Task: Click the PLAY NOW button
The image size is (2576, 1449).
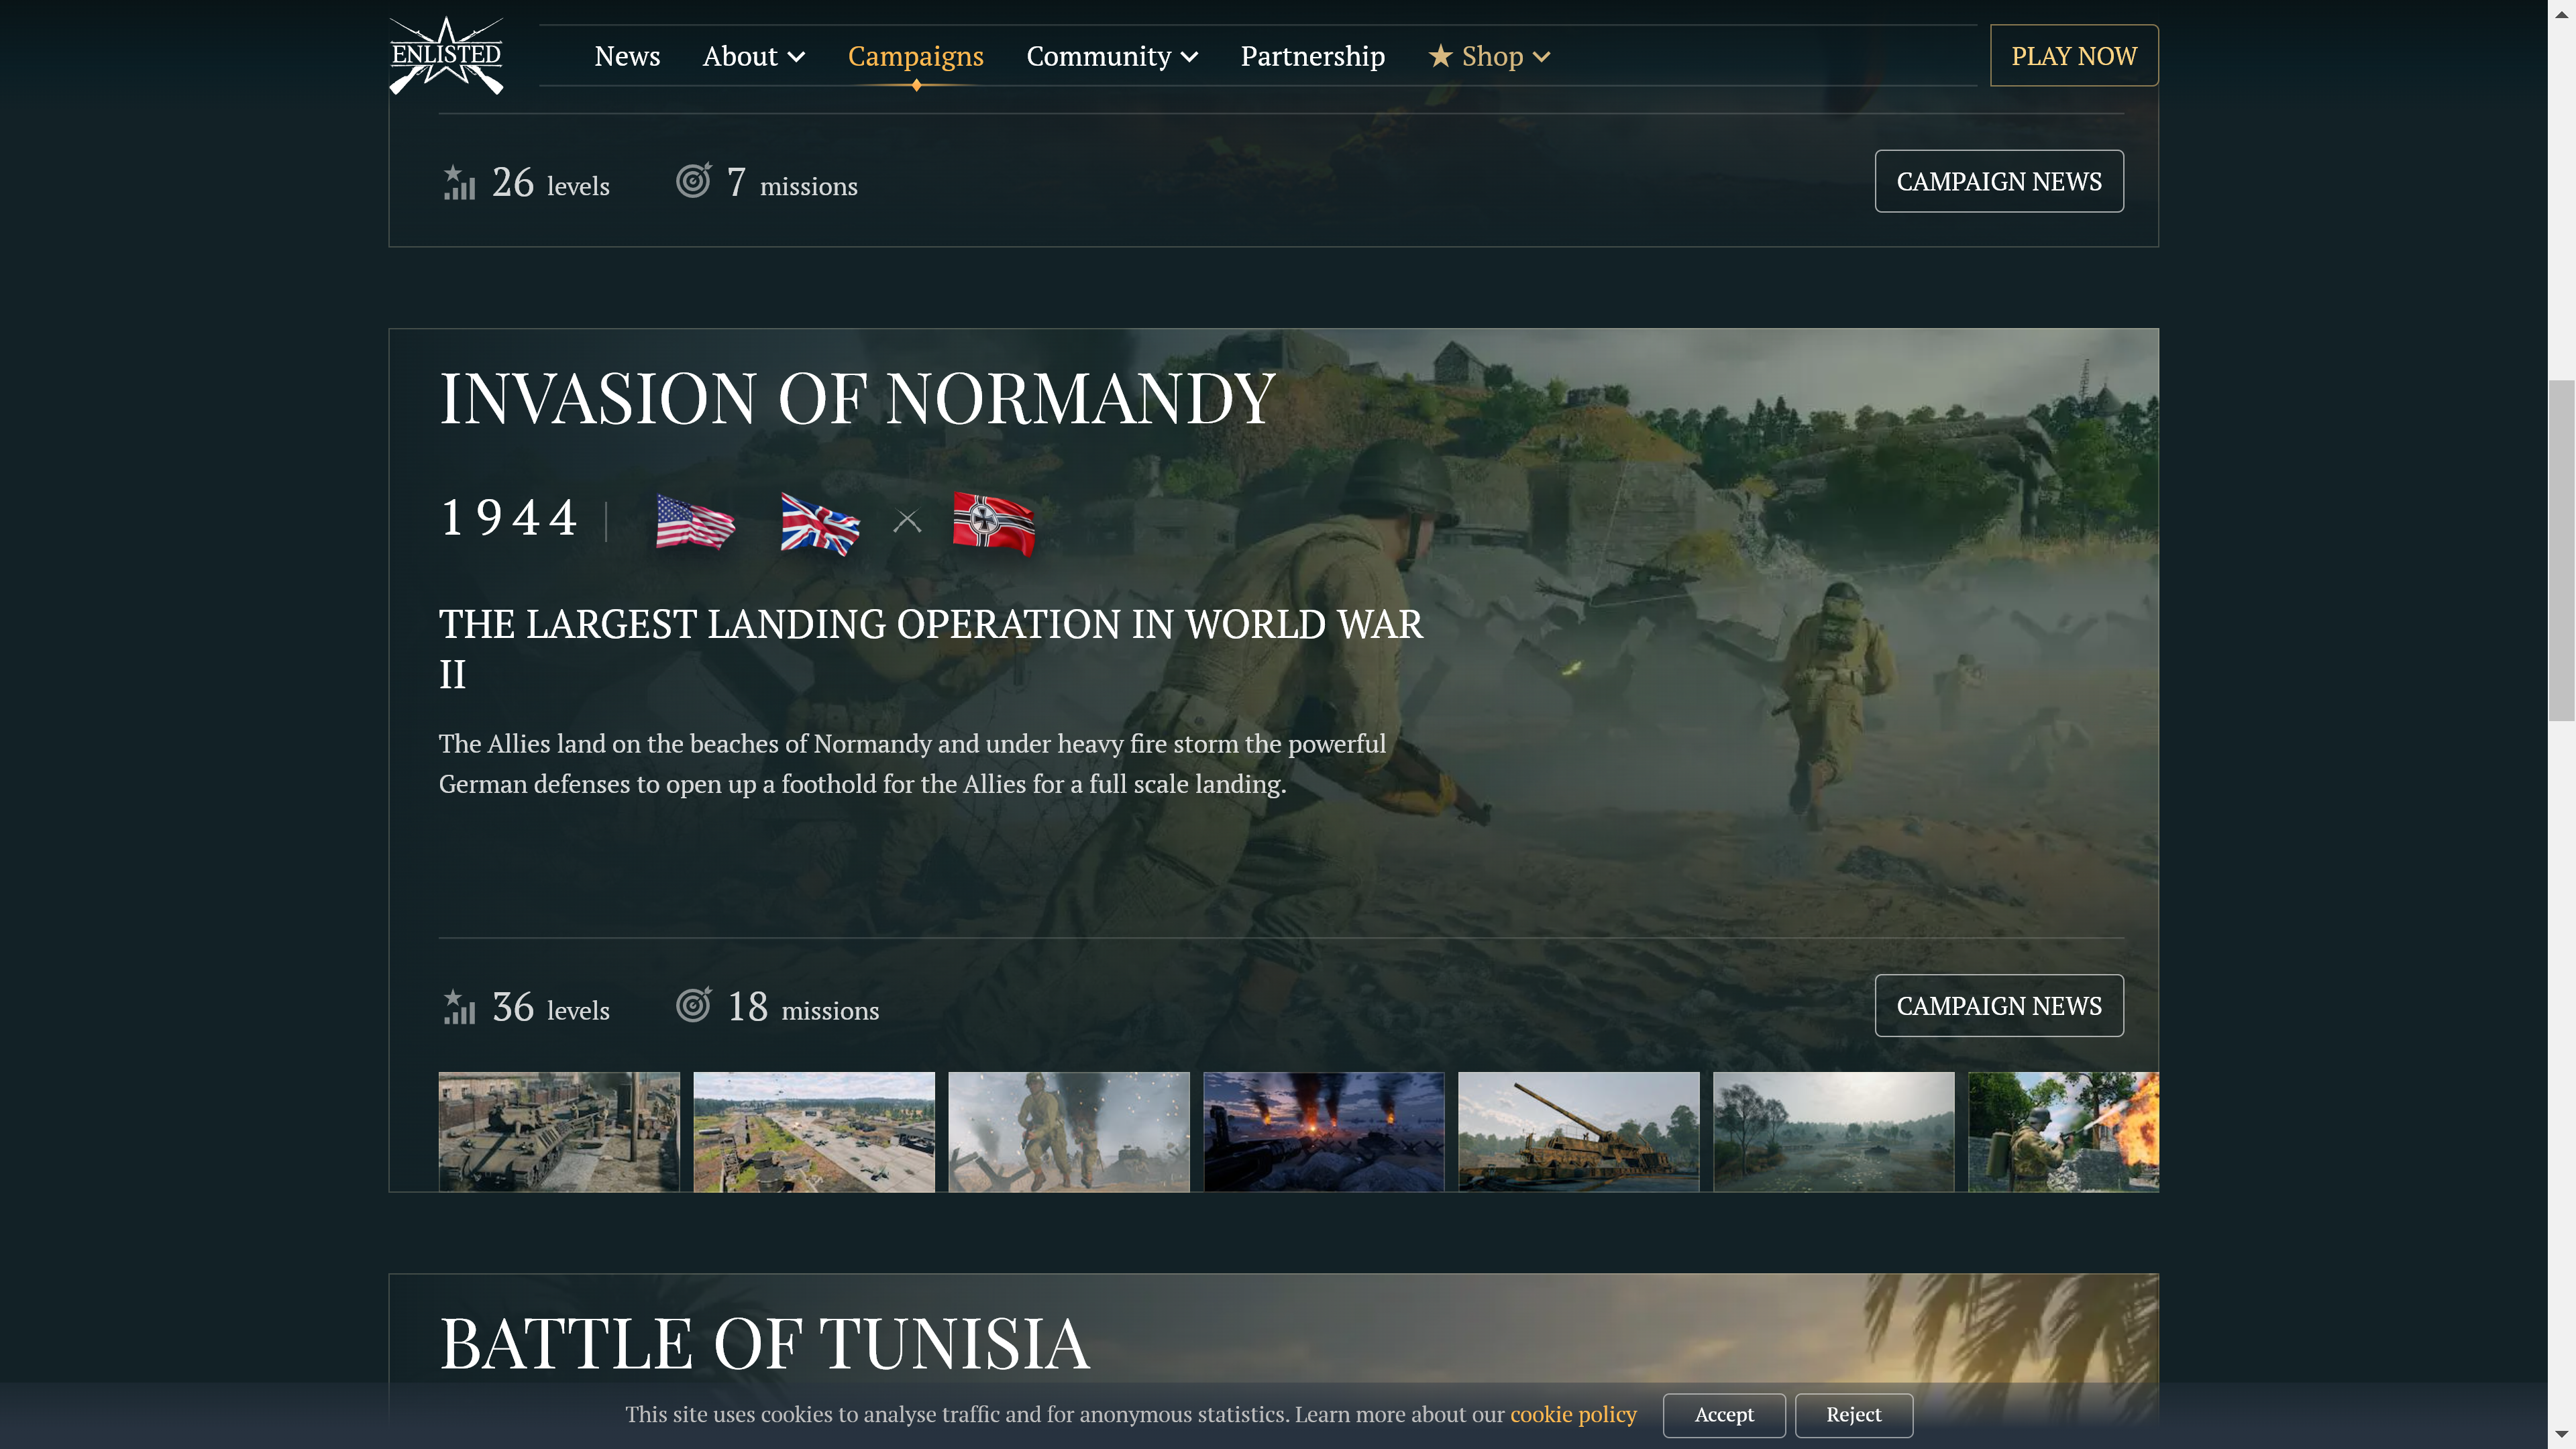Action: click(2073, 56)
